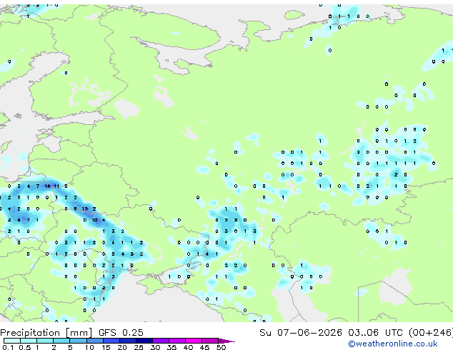Select the 1–2 mm legend swatch

(45, 341)
